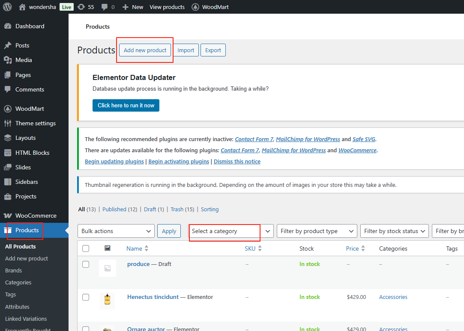Sort products by the image column icon
Viewport: 464px width, 331px height.
[x=107, y=248]
